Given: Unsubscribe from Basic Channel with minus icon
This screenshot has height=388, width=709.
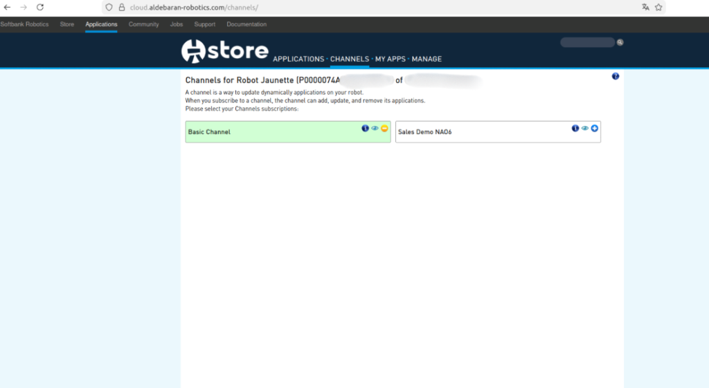Looking at the screenshot, I should tap(384, 128).
